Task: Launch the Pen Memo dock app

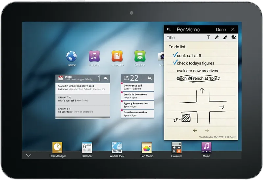Action: 147,148
